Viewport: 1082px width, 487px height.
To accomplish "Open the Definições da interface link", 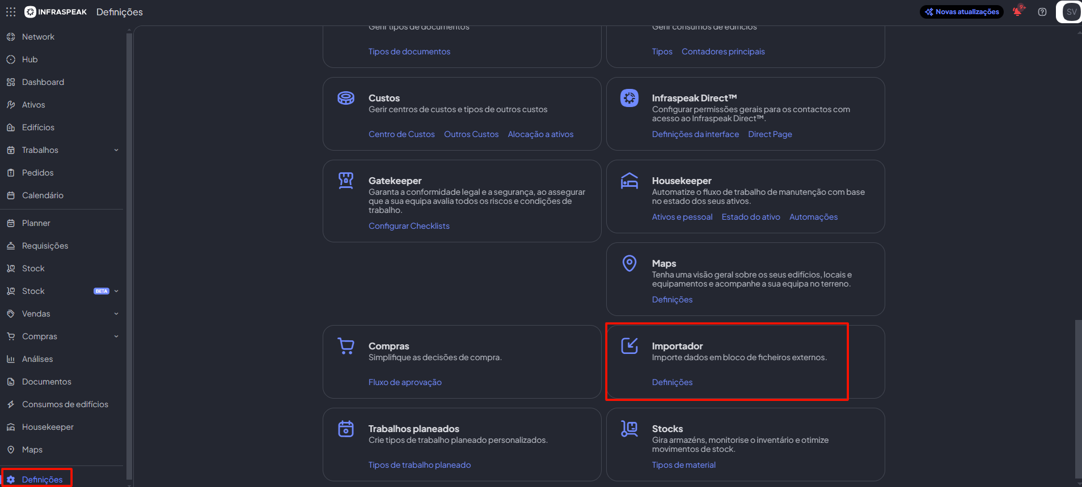I will [695, 134].
